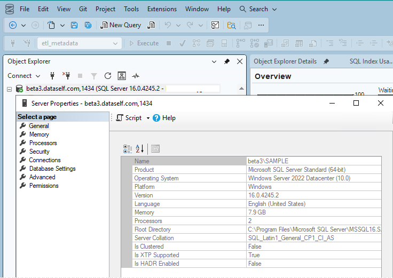This screenshot has height=278, width=393.
Task: Select the Advanced page
Action: click(42, 177)
